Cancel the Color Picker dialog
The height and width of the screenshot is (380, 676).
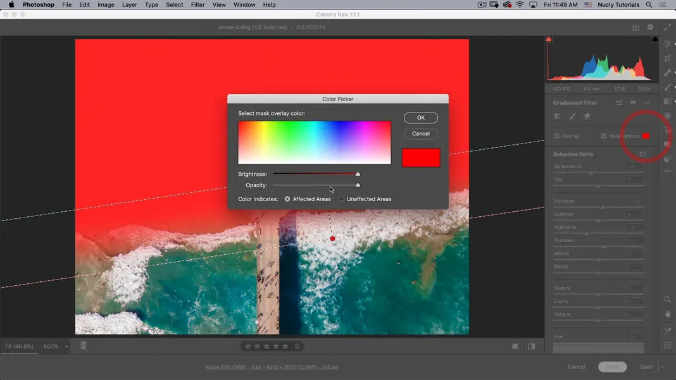[420, 133]
